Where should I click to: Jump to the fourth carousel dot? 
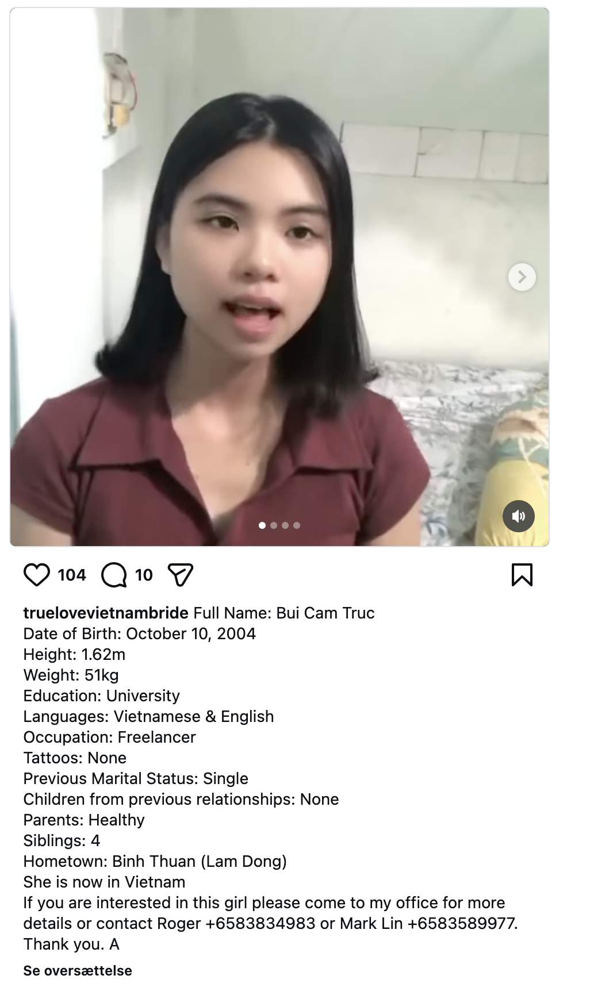pyautogui.click(x=297, y=525)
